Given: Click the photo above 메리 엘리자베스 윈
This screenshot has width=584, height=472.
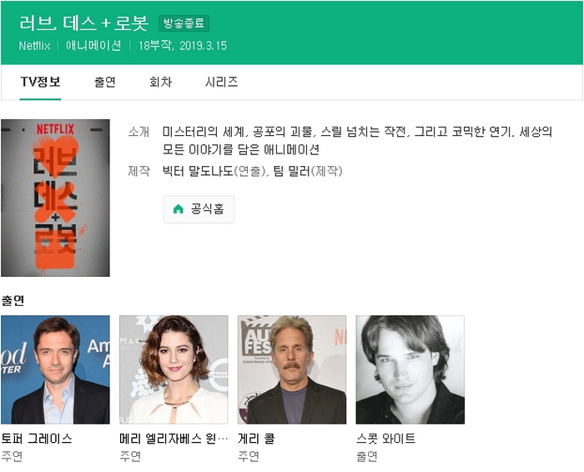Looking at the screenshot, I should click(x=174, y=369).
